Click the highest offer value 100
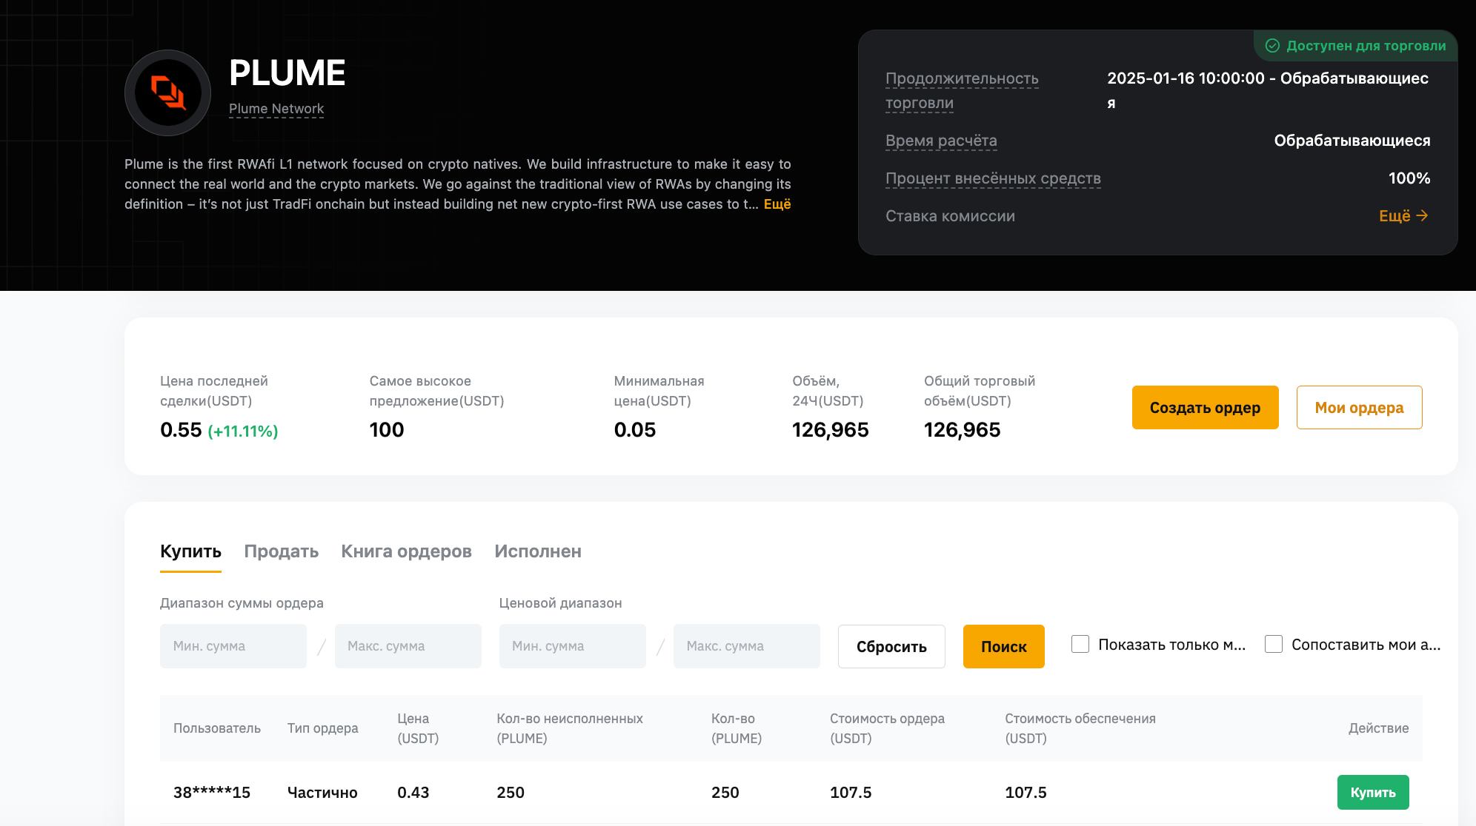Screen dimensions: 1476x826 387,430
